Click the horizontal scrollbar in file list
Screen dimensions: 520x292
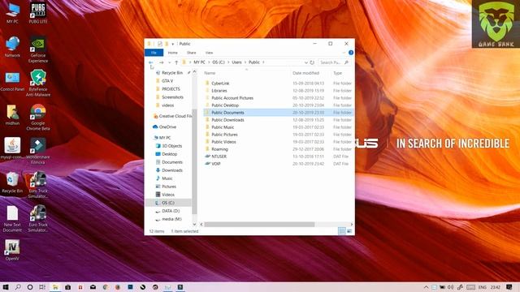pos(259,225)
